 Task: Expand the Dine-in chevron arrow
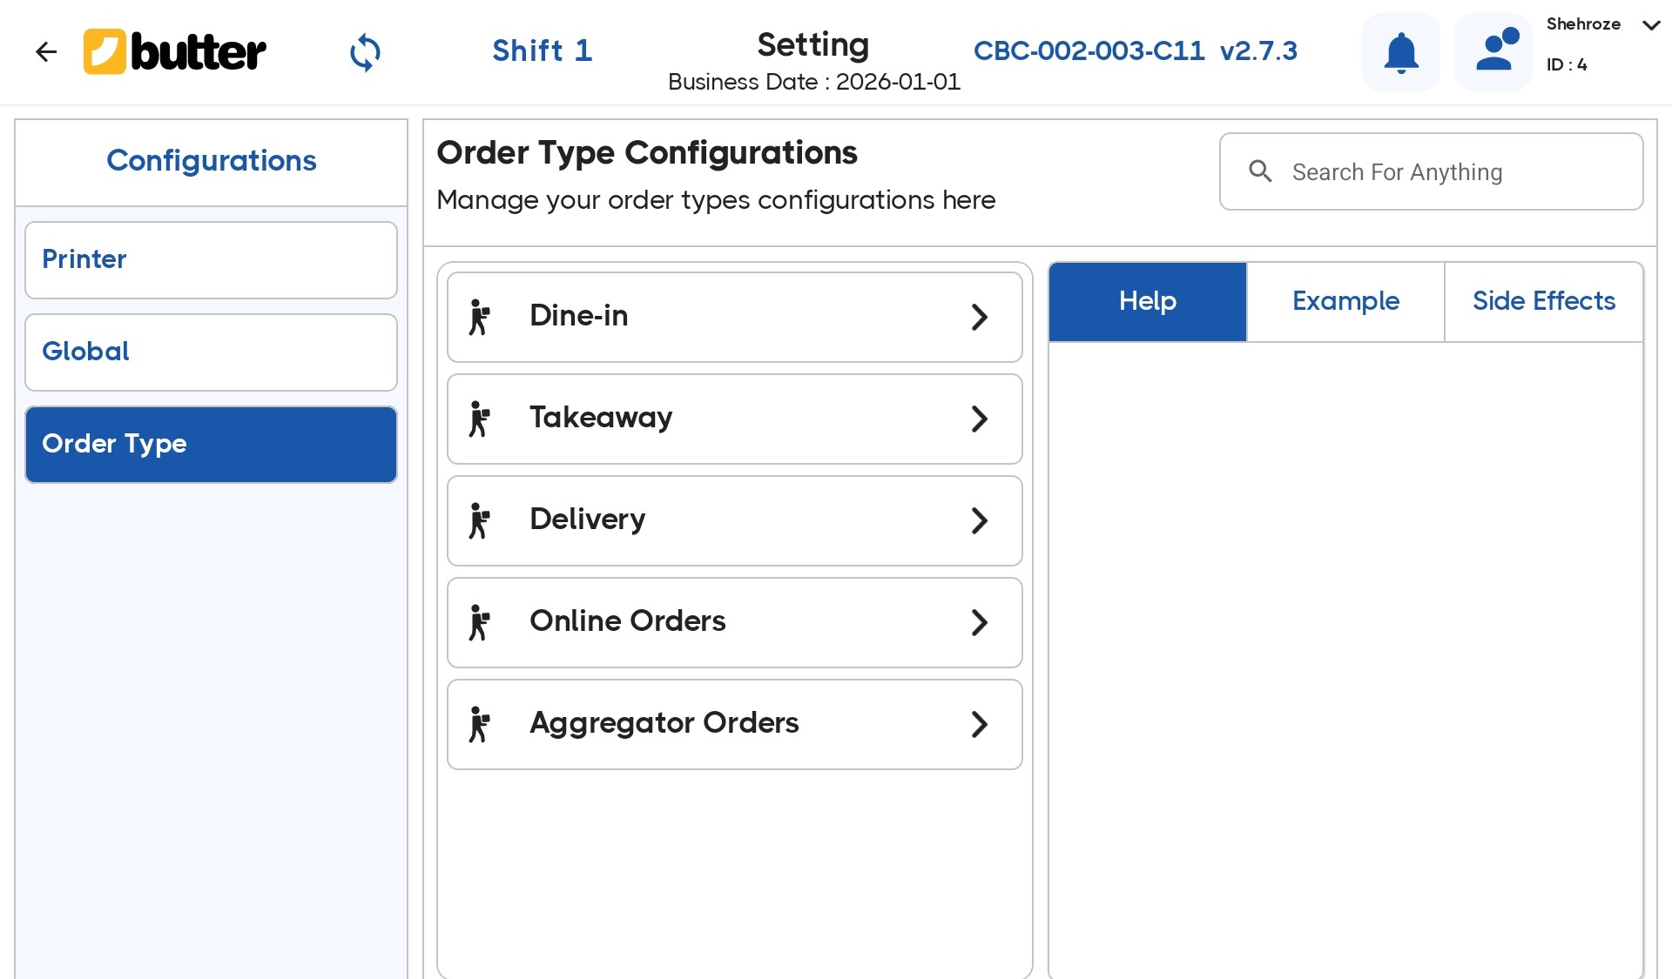tap(980, 317)
